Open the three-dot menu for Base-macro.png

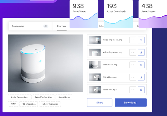(x=133, y=65)
